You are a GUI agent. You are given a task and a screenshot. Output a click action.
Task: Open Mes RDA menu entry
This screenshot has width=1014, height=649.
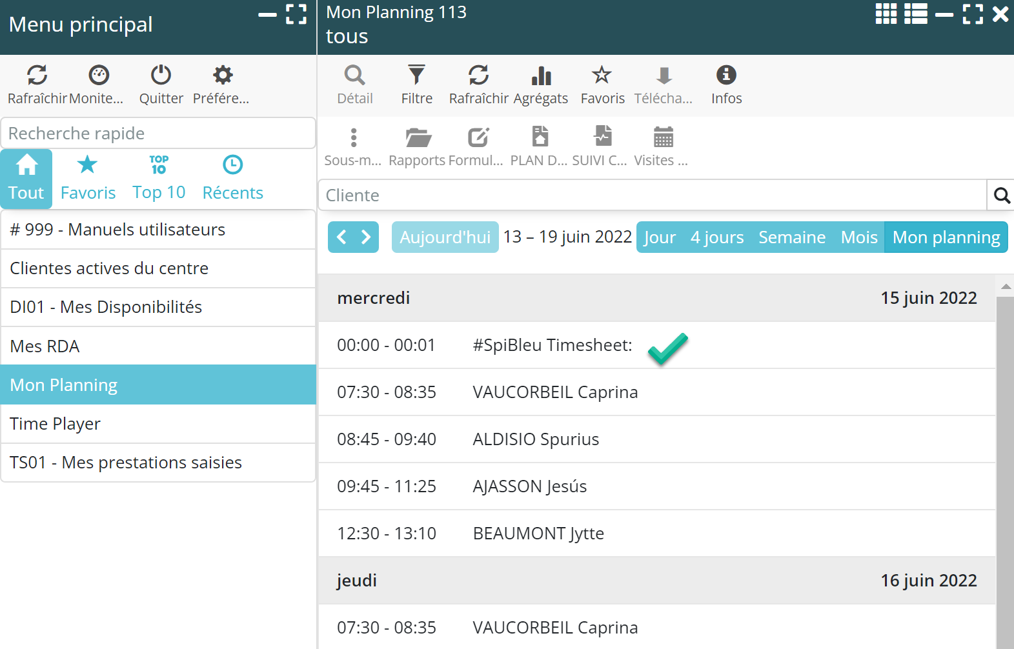coord(158,346)
